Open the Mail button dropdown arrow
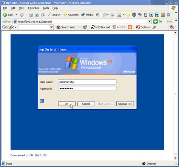Viewport: 179px width, 167px height. (108, 15)
